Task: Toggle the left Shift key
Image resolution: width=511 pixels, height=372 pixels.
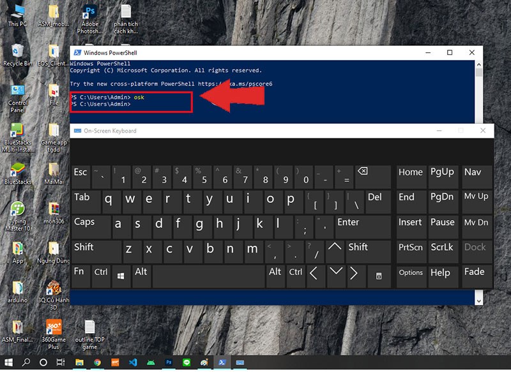Action: coord(96,251)
